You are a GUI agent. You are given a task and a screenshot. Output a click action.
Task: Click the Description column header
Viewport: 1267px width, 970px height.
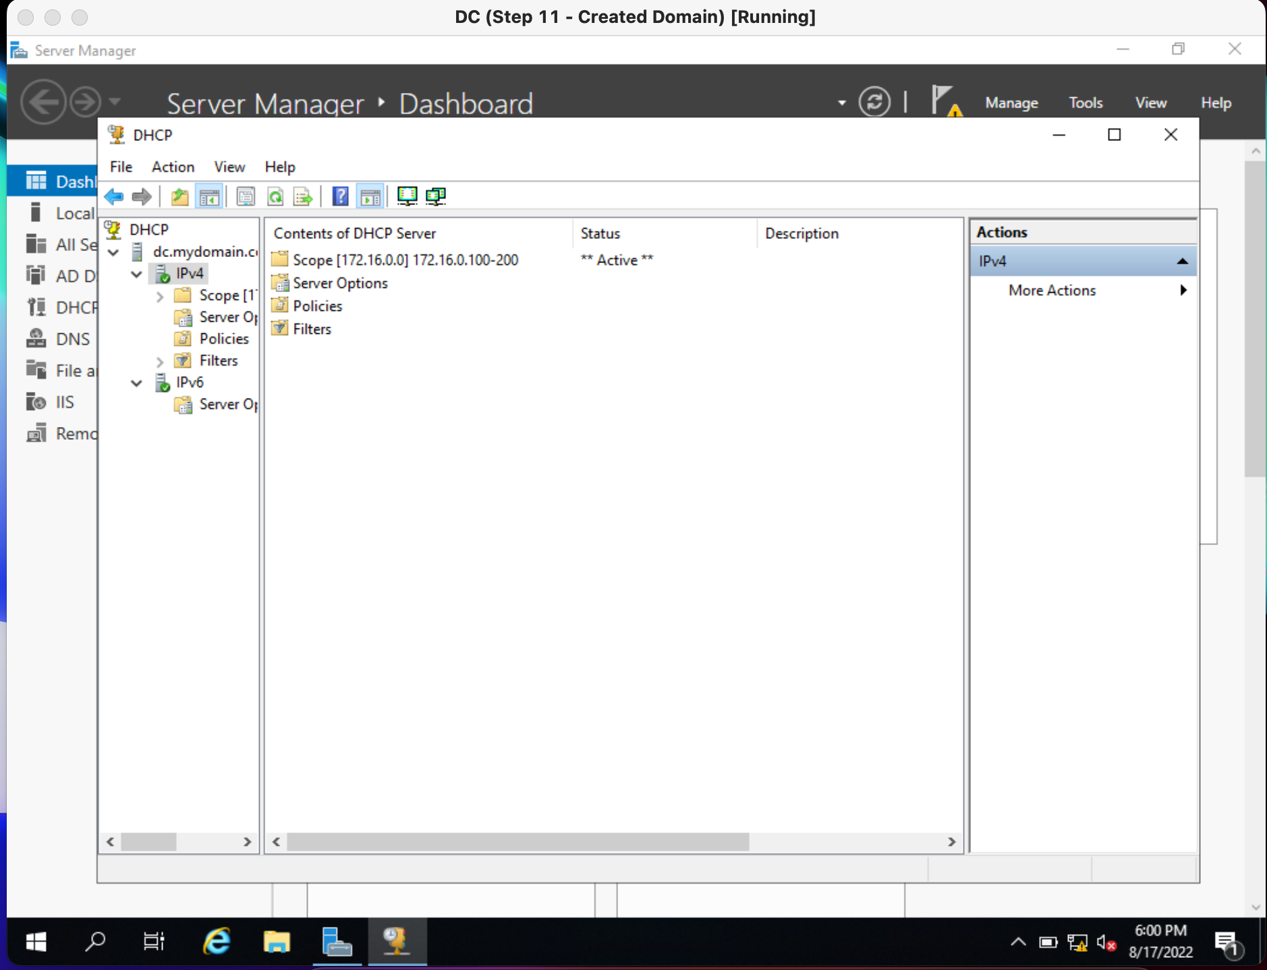coord(859,233)
